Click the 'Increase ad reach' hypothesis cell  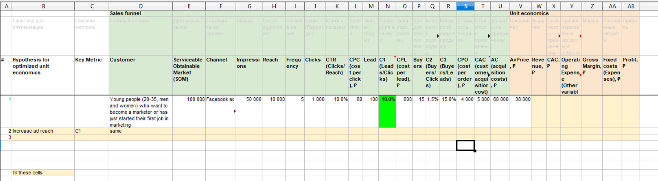43,131
